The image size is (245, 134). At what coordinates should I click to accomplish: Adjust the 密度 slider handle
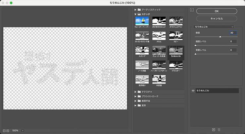pyautogui.click(x=220, y=37)
